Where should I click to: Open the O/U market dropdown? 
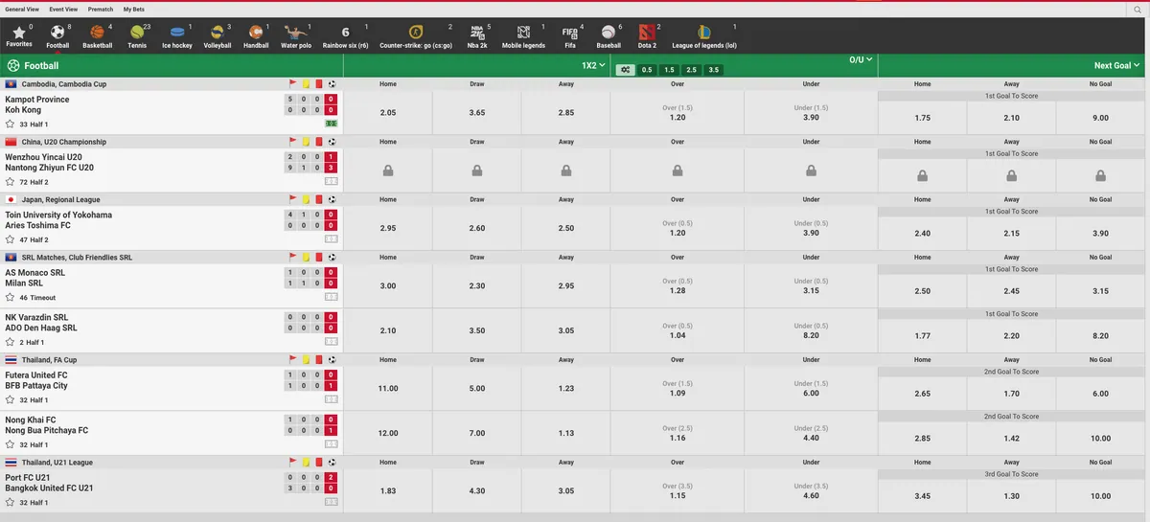click(x=862, y=59)
